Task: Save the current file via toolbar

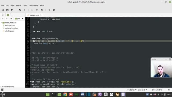Action: coord(12,10)
